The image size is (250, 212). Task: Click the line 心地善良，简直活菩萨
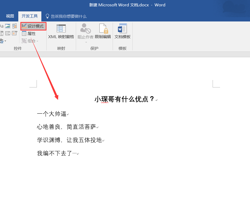(x=67, y=127)
